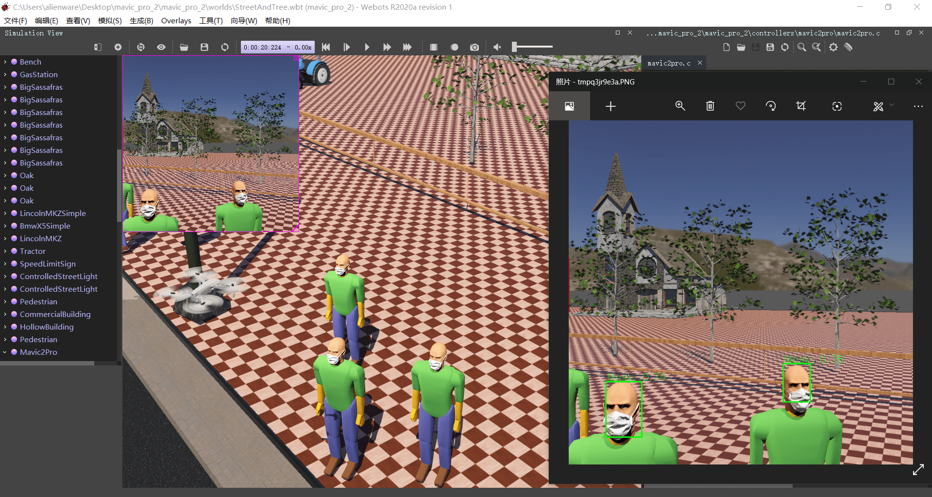The height and width of the screenshot is (497, 932).
Task: Clean the build with the brush icon
Action: 848,47
